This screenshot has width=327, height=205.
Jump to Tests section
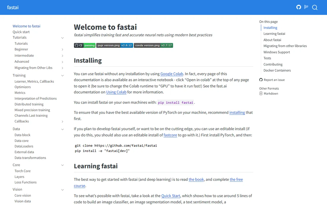(x=267, y=58)
